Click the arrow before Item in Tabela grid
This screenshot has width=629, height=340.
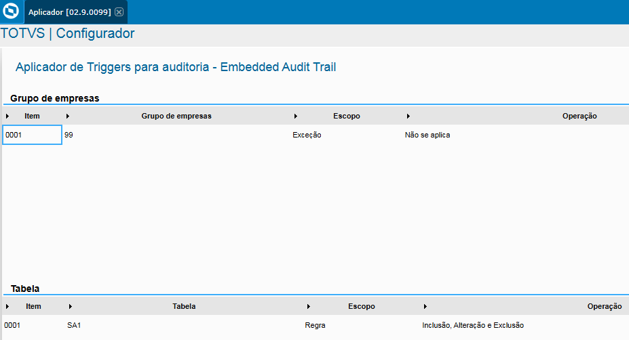click(x=7, y=306)
